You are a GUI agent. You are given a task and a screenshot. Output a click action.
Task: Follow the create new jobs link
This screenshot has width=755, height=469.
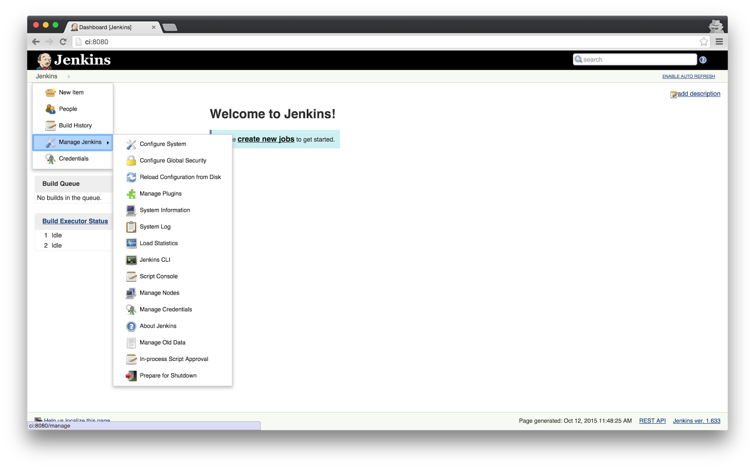(x=266, y=139)
